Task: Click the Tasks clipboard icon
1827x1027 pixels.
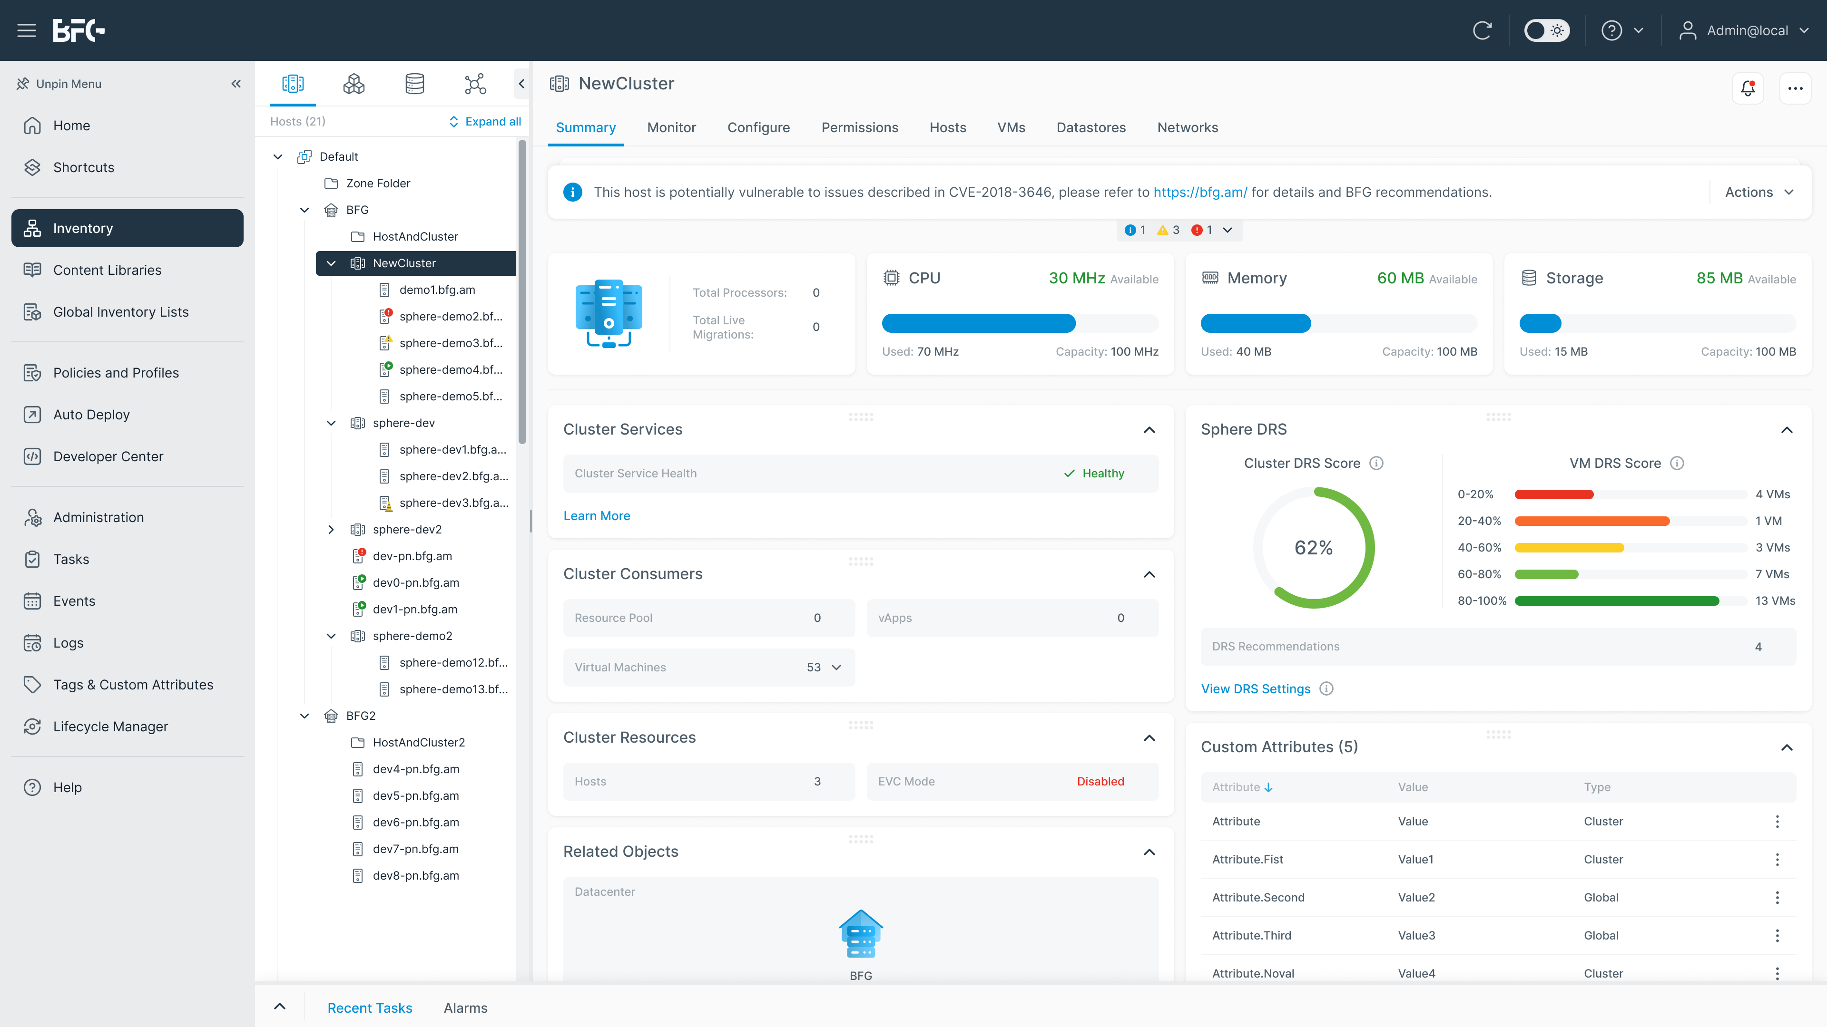Action: pos(32,559)
